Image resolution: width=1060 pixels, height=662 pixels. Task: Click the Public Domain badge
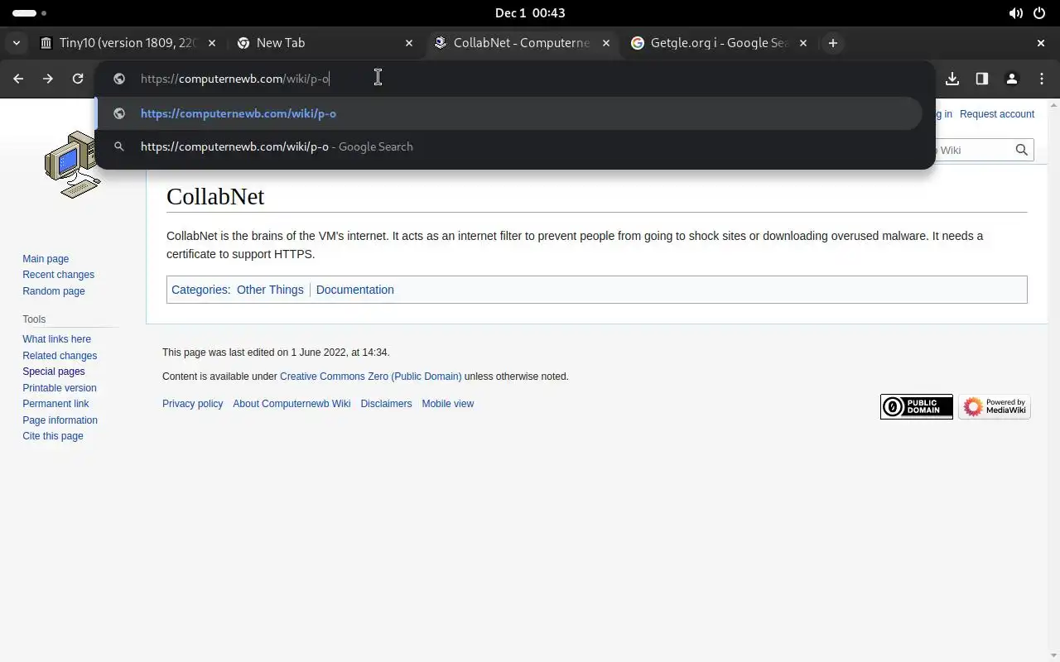[917, 406]
